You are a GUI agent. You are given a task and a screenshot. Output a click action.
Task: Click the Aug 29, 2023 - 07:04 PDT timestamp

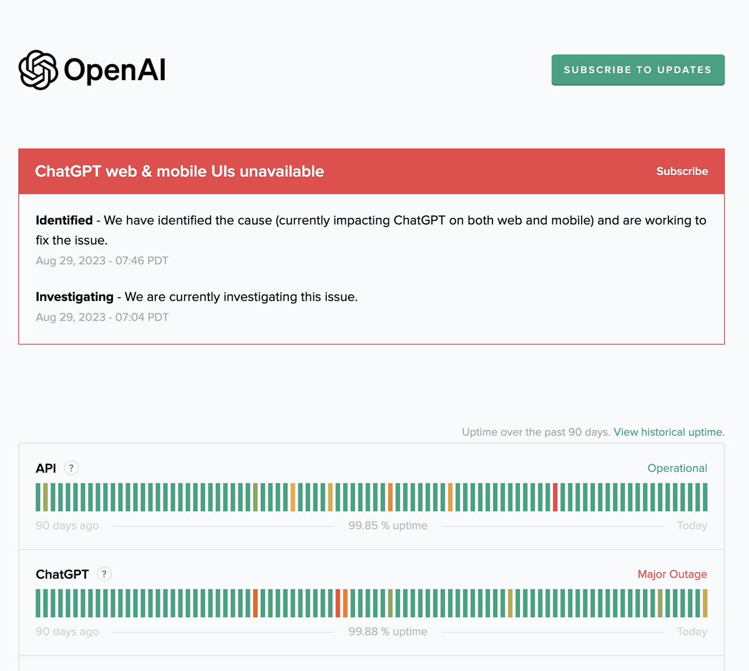[102, 317]
